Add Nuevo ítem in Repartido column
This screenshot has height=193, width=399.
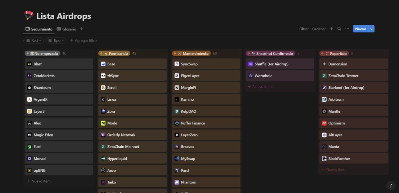coord(333,169)
